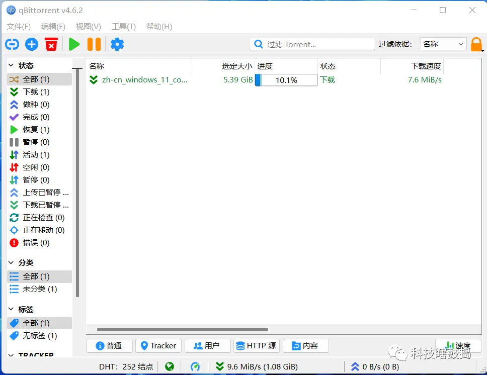Open the 帮助(H) menu
487x375 pixels.
(x=159, y=27)
